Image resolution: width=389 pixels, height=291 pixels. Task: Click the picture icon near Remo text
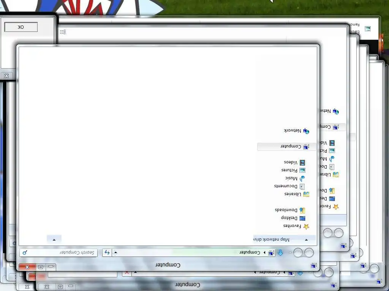click(x=368, y=29)
